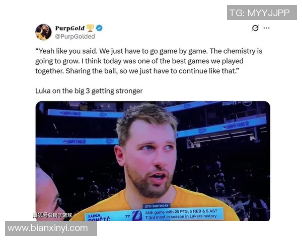Screen dimensions: 302x241
Task: Click 'T-3rd most in season in Lakers history'
Action: click(181, 216)
